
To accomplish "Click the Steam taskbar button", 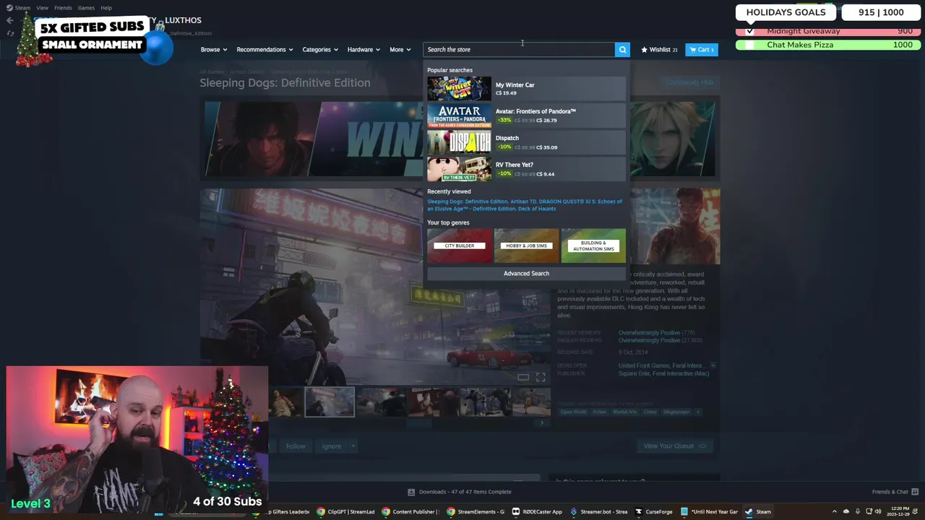I will pos(758,511).
